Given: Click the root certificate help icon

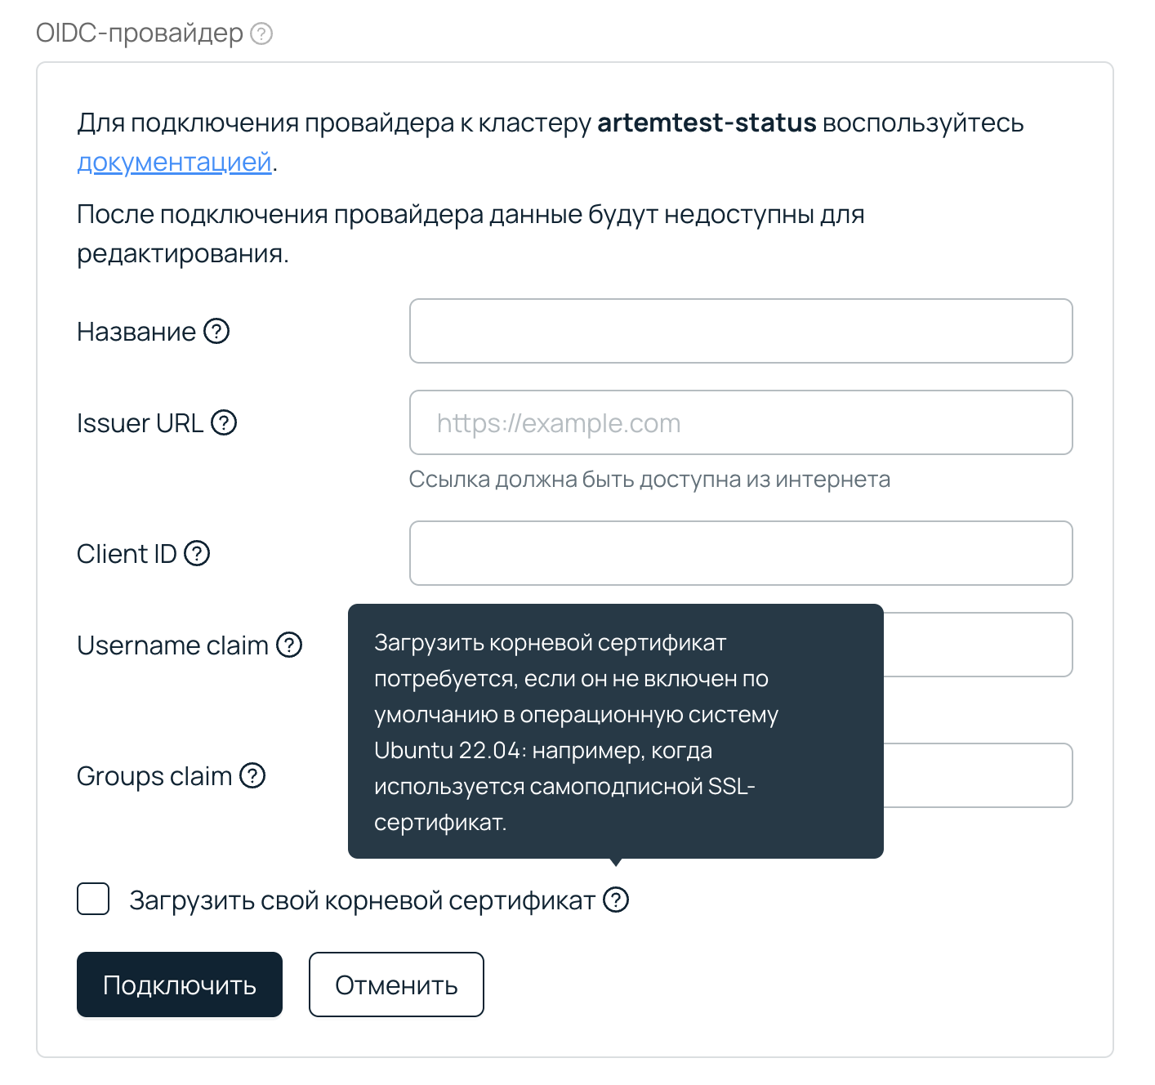Looking at the screenshot, I should coord(616,900).
